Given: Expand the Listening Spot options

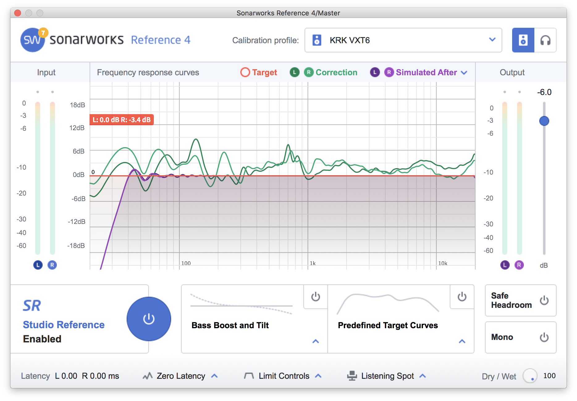Looking at the screenshot, I should pyautogui.click(x=423, y=376).
